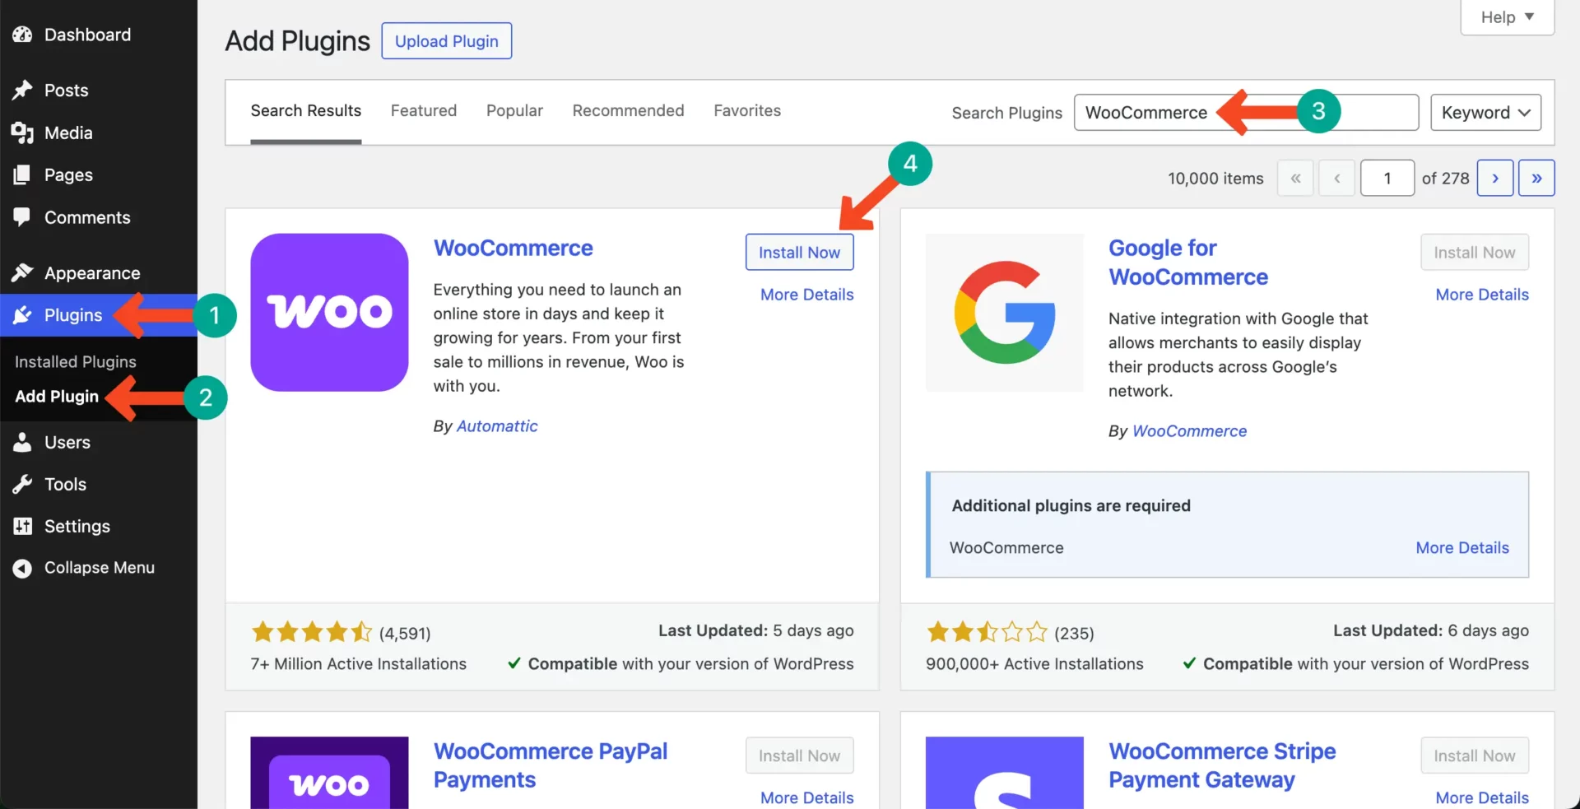Click the Comments bubble icon
Viewport: 1580px width, 809px height.
(22, 217)
